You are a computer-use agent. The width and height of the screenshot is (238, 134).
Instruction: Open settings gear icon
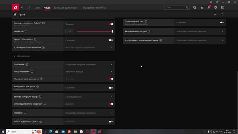coord(216,7)
